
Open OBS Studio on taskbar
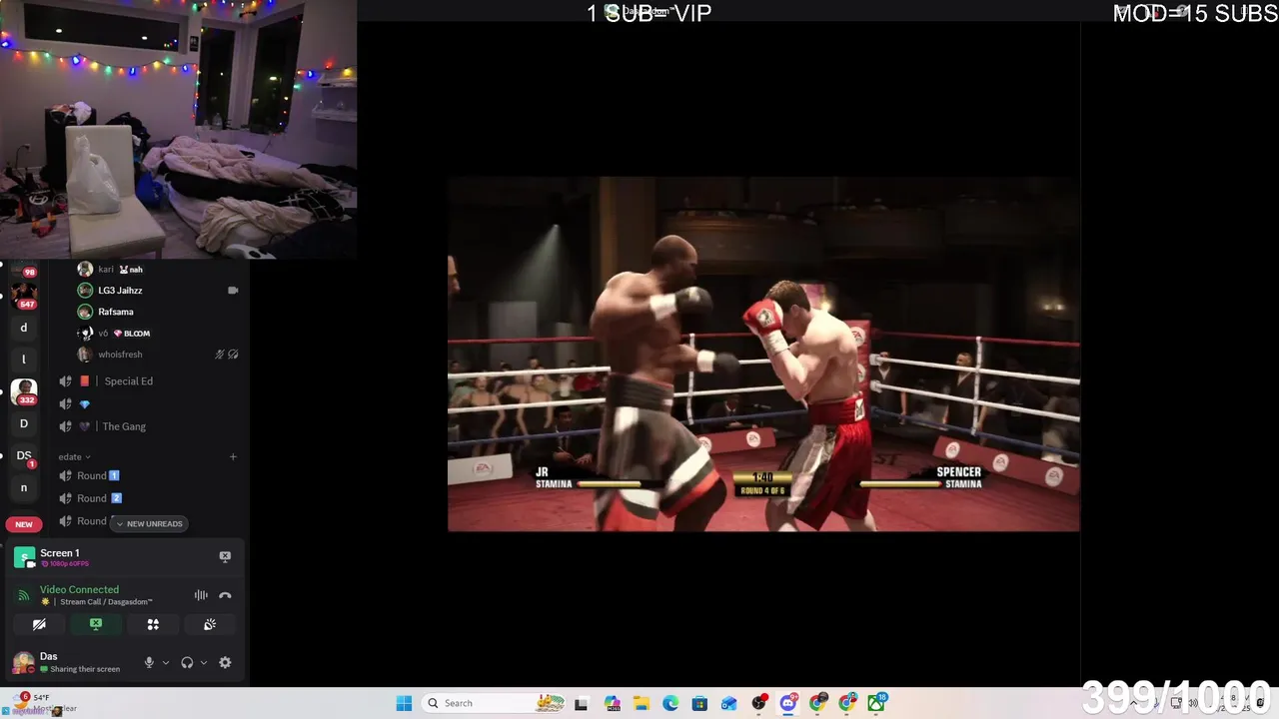(x=759, y=703)
